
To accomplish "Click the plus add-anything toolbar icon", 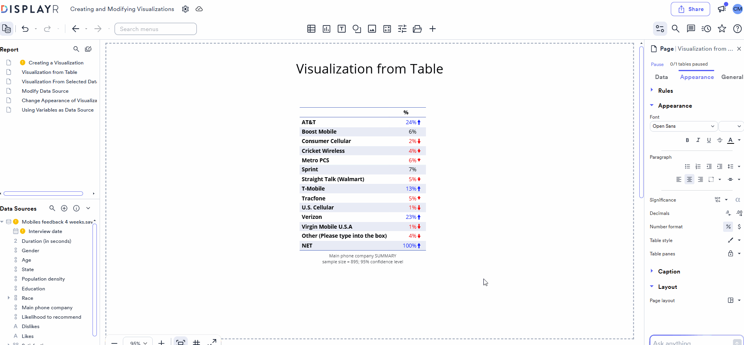I will pyautogui.click(x=433, y=29).
